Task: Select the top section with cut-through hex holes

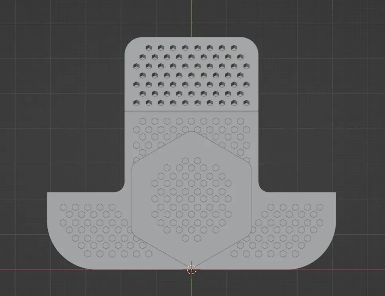Action: click(x=192, y=74)
